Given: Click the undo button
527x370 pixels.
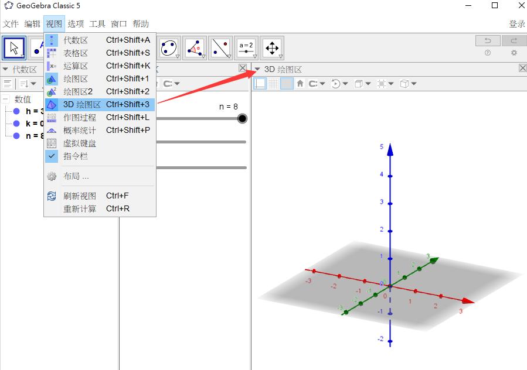Looking at the screenshot, I should coord(487,40).
